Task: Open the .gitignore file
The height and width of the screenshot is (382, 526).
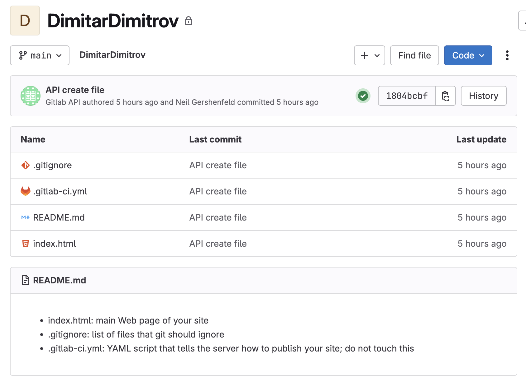Action: click(x=52, y=165)
